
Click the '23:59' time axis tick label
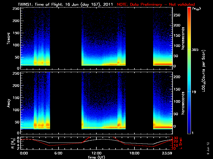tap(167, 153)
